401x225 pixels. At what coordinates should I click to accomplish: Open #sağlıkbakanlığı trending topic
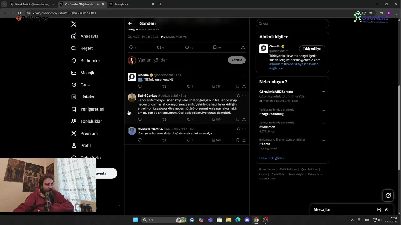(272, 114)
